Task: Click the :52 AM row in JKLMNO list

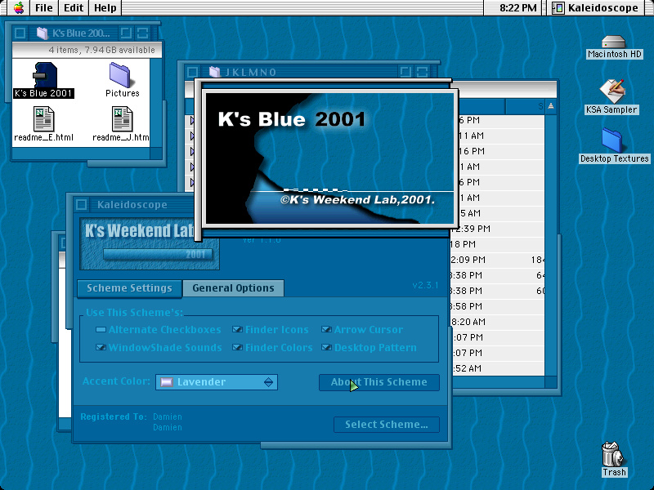Action: click(x=497, y=368)
